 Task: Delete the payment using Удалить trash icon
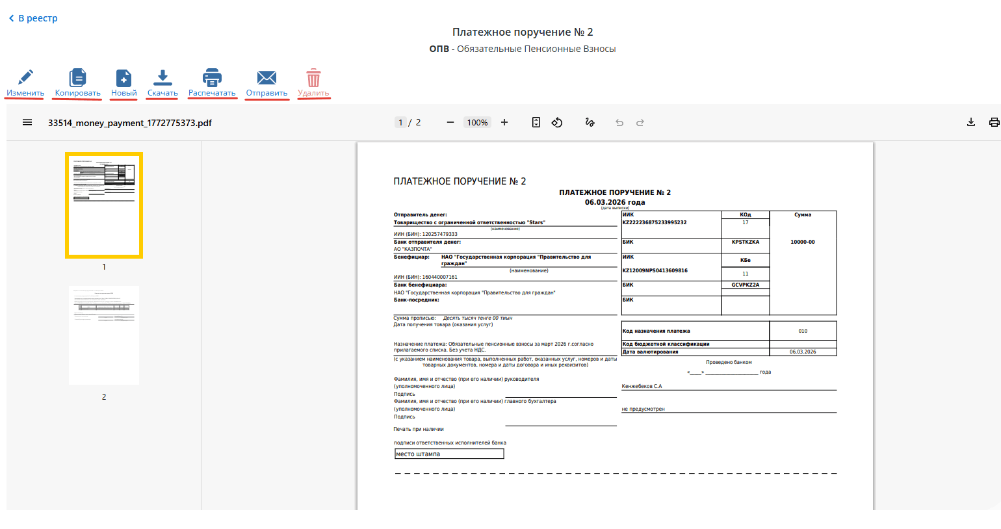click(313, 78)
